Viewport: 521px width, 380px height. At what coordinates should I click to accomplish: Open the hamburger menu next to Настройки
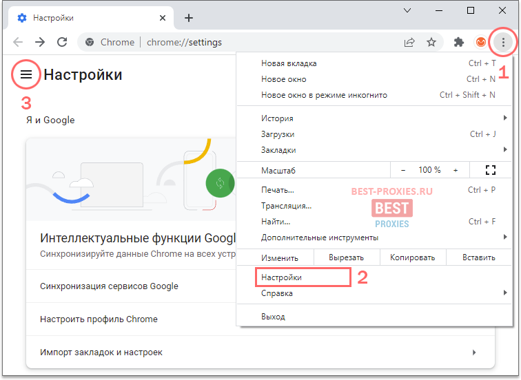coord(26,74)
